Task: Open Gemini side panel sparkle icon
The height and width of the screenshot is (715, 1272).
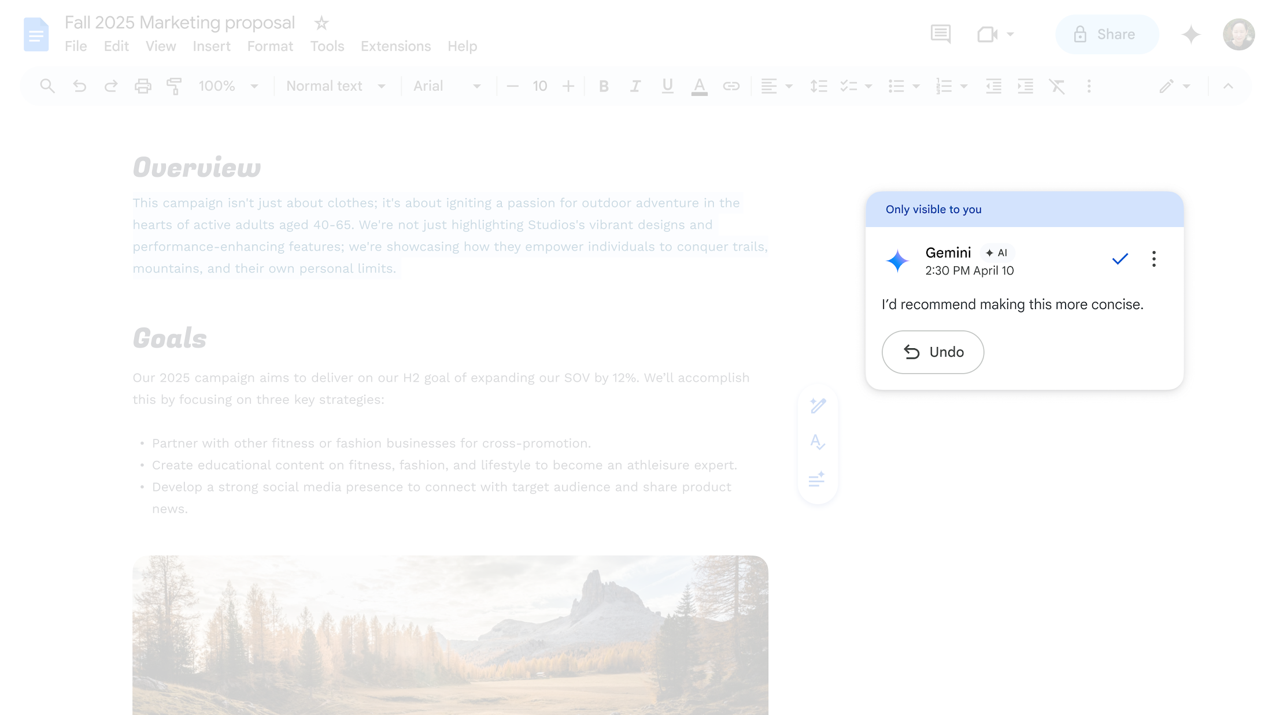Action: (x=1191, y=35)
